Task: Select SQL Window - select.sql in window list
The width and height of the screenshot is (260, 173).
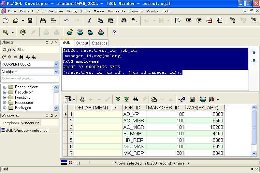Action: tap(27, 130)
